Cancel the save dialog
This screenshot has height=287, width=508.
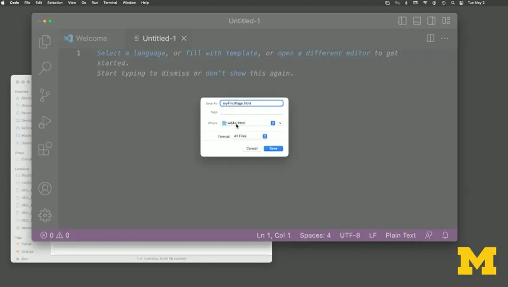[x=252, y=148]
